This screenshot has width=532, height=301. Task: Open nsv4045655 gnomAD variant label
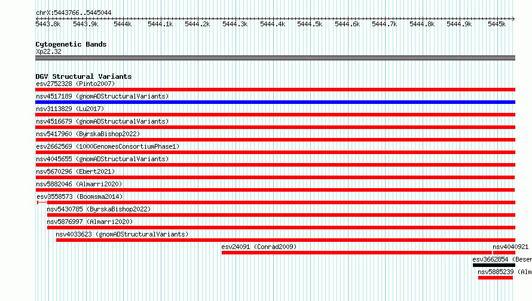click(x=102, y=159)
